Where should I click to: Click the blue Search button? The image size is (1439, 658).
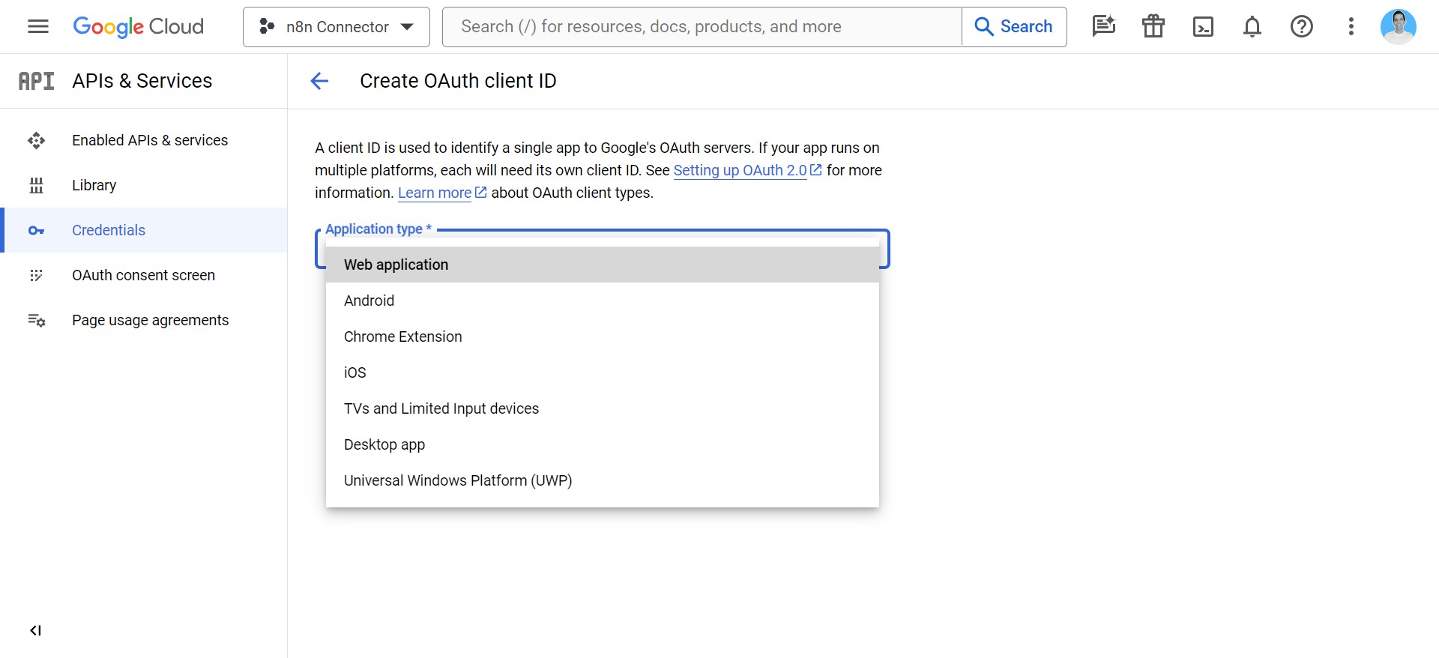point(1014,27)
